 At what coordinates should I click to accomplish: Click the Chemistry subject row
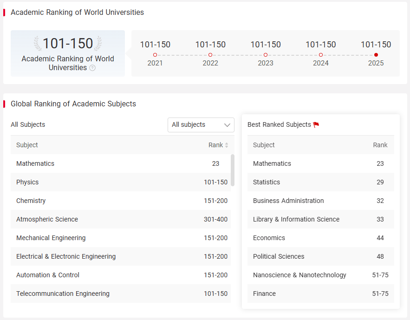[121, 201]
